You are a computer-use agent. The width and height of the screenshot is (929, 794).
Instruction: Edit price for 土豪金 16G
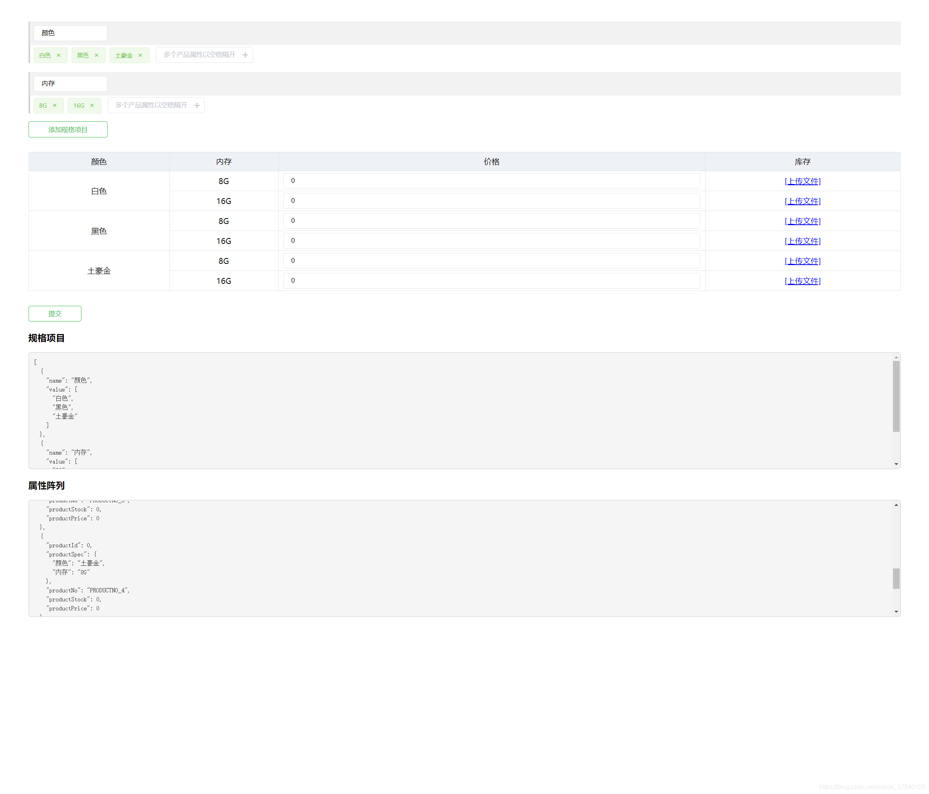tap(492, 280)
